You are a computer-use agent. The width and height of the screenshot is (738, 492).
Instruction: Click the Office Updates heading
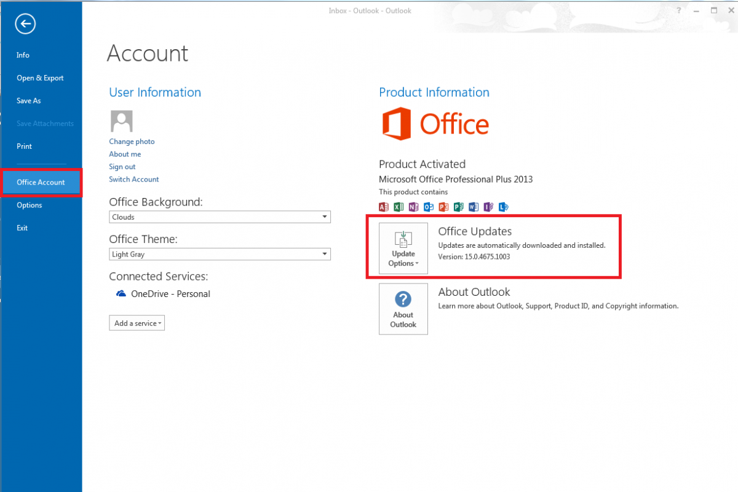475,231
